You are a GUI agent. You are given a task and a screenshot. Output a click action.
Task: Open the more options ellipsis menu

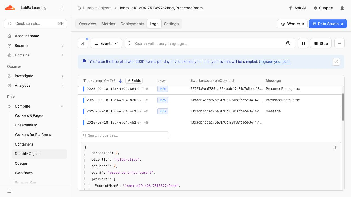[x=339, y=43]
